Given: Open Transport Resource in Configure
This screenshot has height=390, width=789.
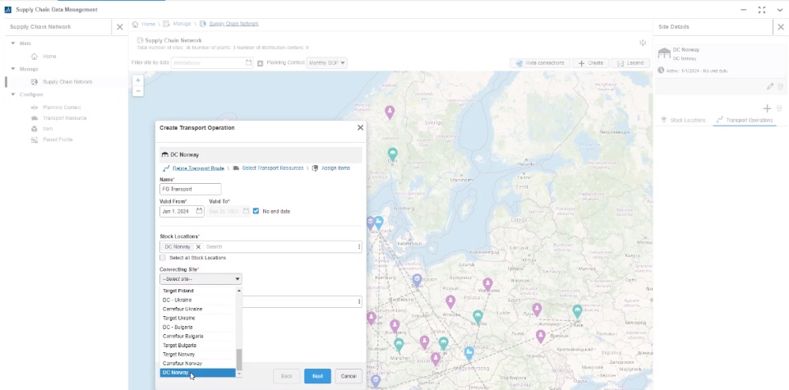Looking at the screenshot, I should point(64,118).
